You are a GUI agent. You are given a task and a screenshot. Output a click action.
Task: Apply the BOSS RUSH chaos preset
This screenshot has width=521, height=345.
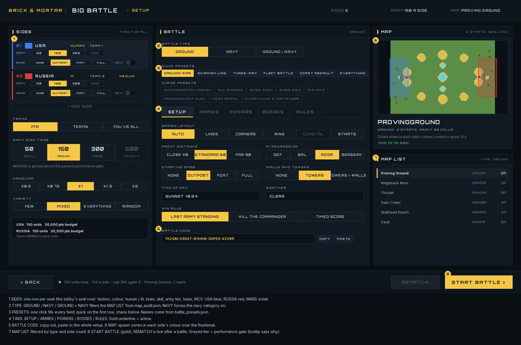click(x=261, y=90)
